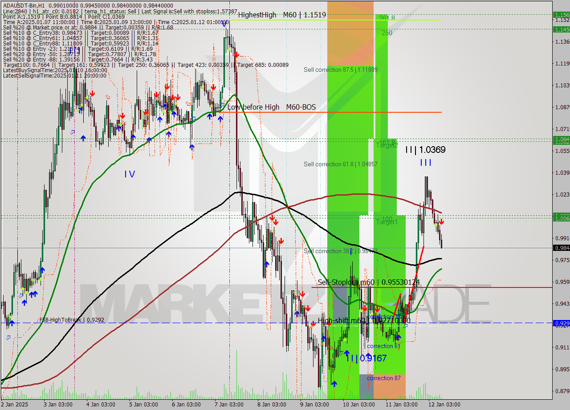Click the '261.8' Fibonacci level label
This screenshot has height=410, width=570.
coord(387,18)
